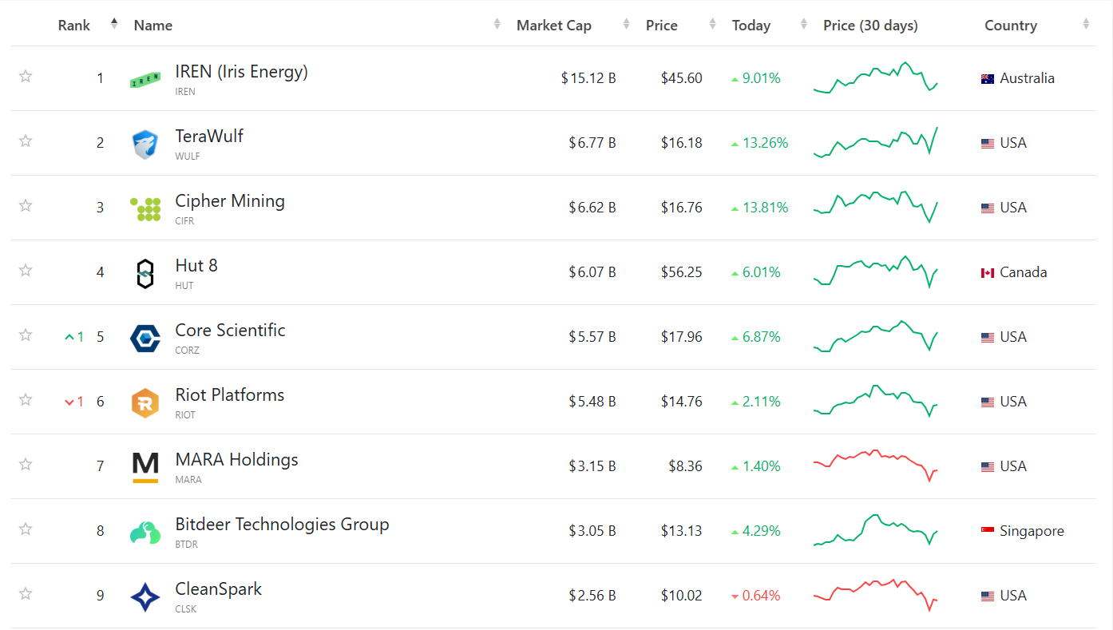Toggle favorite star for Hut 8
Viewport: 1113px width, 630px height.
coord(26,271)
